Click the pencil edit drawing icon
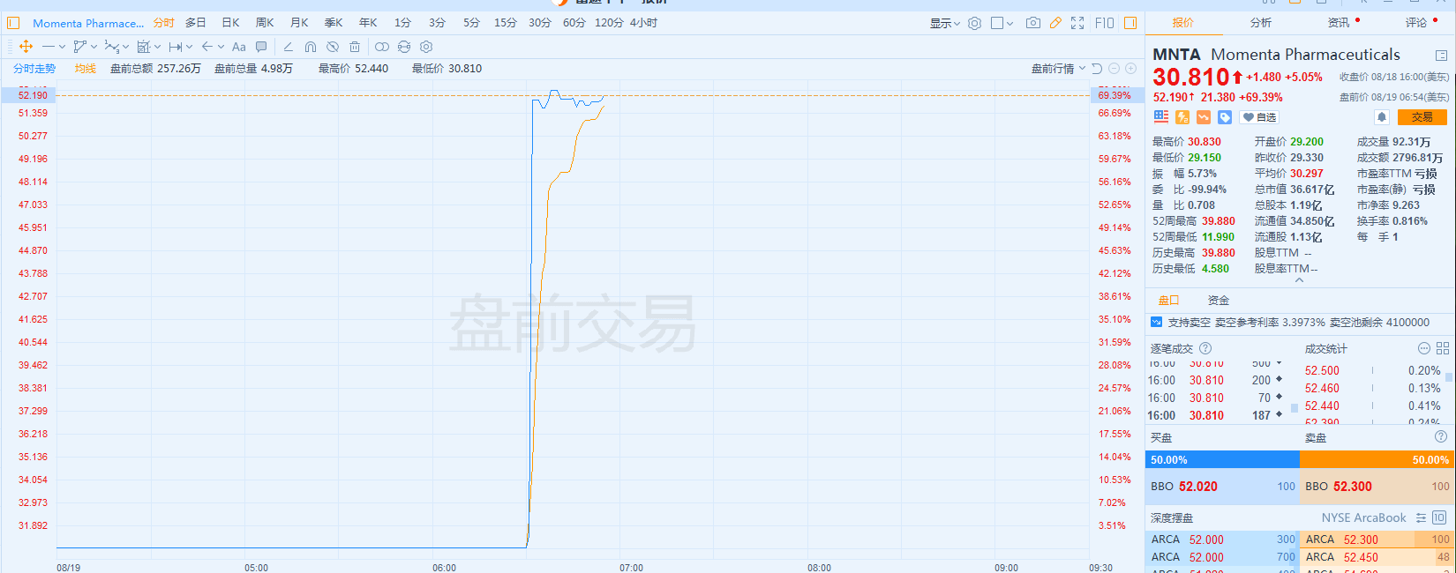Viewport: 1456px width, 573px height. tap(288, 47)
